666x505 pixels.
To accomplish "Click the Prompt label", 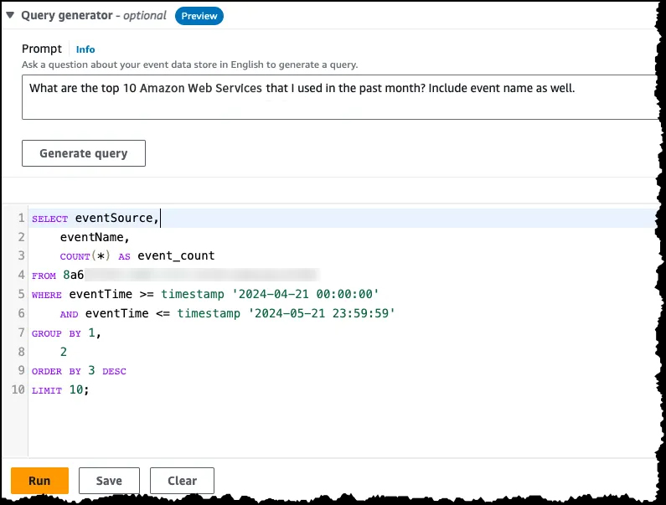I will tap(42, 49).
